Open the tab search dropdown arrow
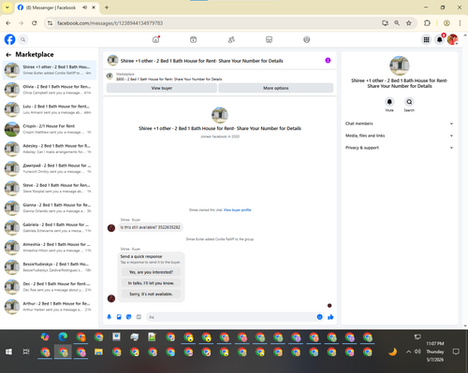This screenshot has height=373, width=468. pos(7,7)
